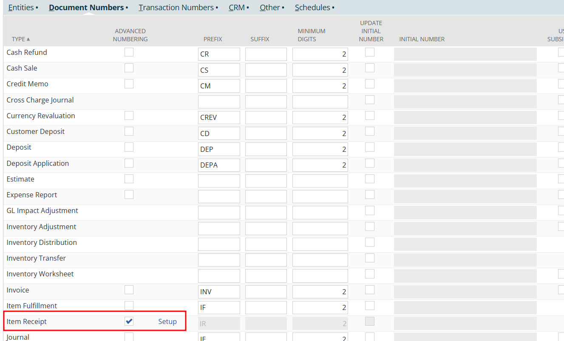The image size is (564, 341).
Task: Check Advanced Numbering for Invoice
Action: point(129,290)
